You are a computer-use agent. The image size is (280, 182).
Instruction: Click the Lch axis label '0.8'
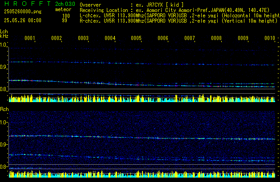click(4, 89)
